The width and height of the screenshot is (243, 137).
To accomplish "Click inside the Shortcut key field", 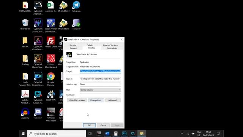I will click(100, 84).
